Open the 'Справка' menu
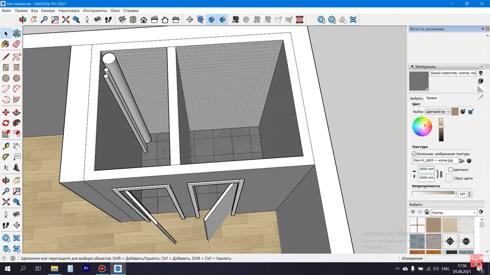Screen dimensions: 490x275 pyautogui.click(x=131, y=11)
